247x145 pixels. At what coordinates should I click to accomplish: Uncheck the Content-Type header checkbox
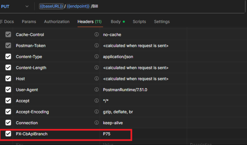pyautogui.click(x=8, y=57)
